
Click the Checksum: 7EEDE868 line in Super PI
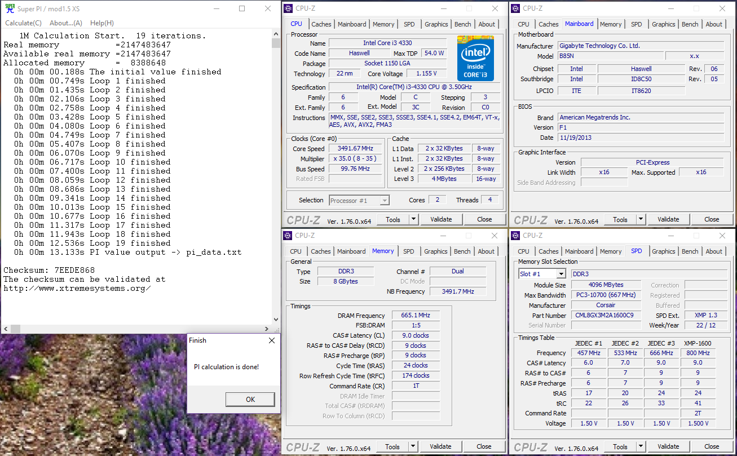[x=49, y=270]
